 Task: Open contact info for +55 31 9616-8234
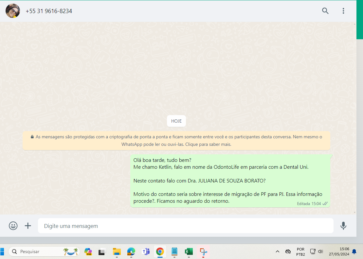point(49,11)
